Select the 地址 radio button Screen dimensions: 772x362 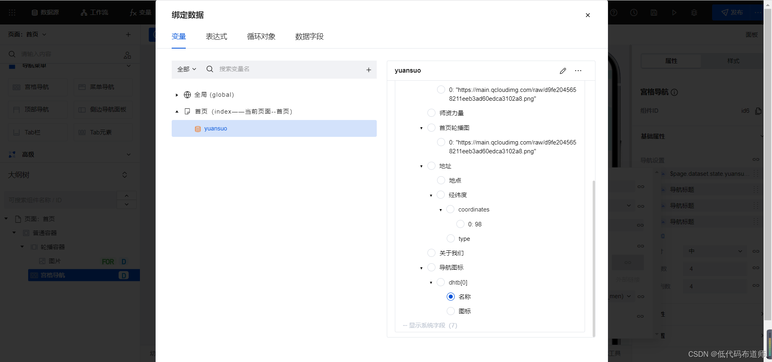pos(431,166)
